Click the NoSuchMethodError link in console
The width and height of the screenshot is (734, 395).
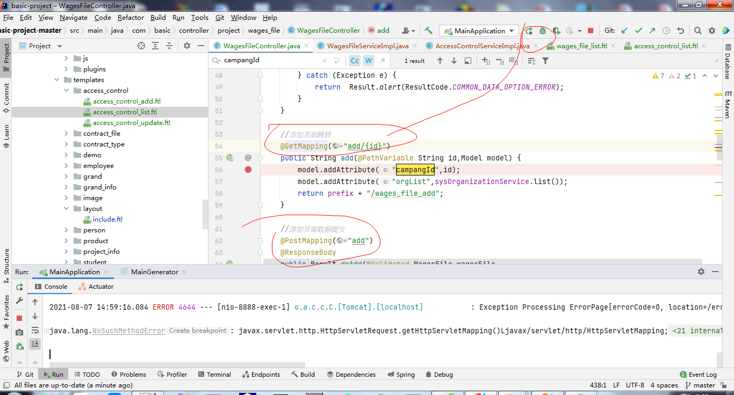tap(128, 331)
